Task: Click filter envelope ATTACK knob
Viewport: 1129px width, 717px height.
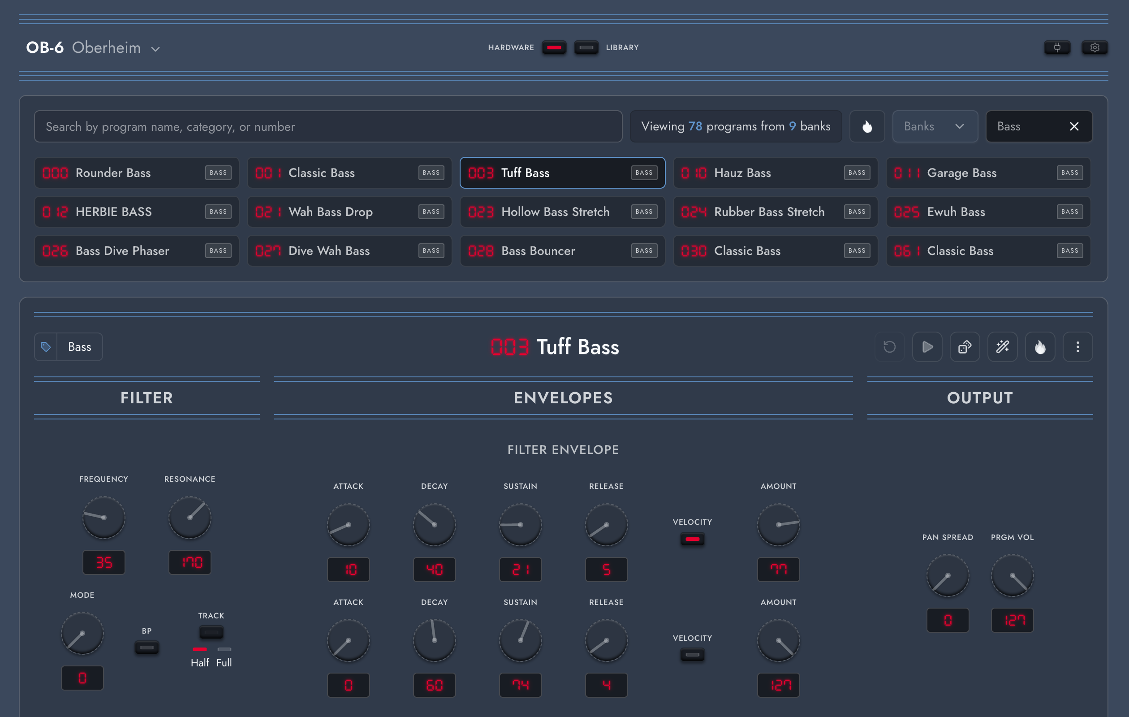Action: [348, 524]
